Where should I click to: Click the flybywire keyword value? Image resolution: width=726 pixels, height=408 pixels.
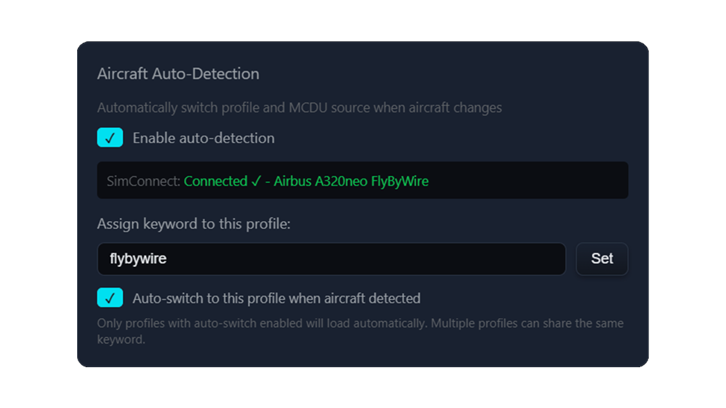click(x=138, y=259)
